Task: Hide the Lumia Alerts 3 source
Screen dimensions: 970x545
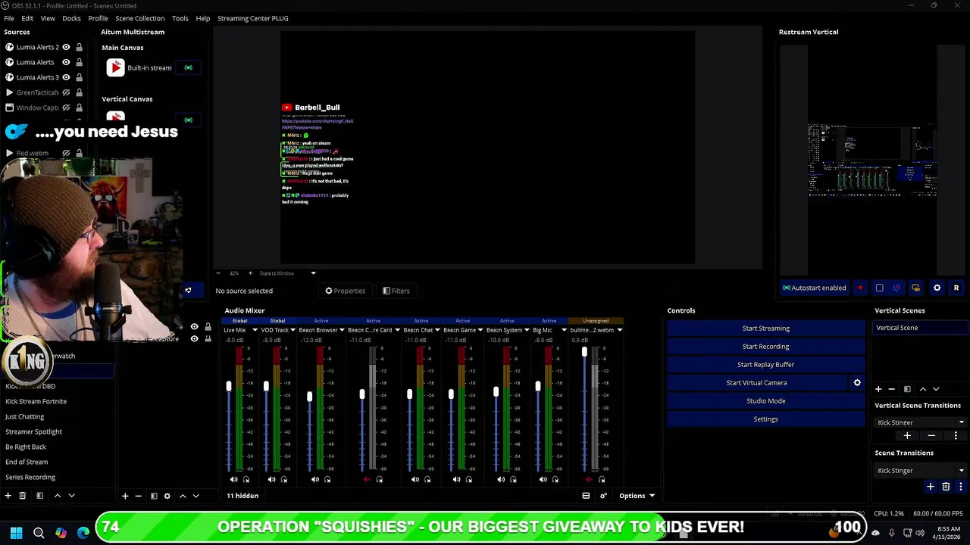Action: [x=66, y=77]
